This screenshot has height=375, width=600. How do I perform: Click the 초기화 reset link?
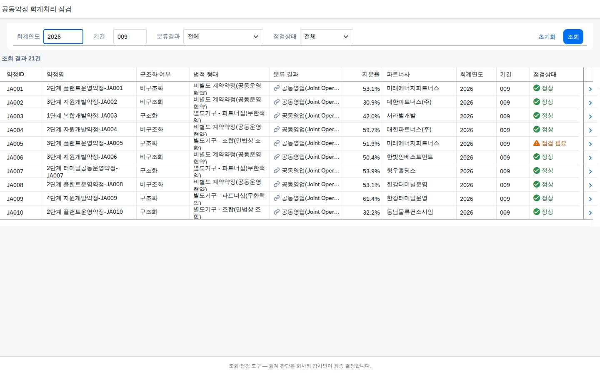pyautogui.click(x=547, y=37)
